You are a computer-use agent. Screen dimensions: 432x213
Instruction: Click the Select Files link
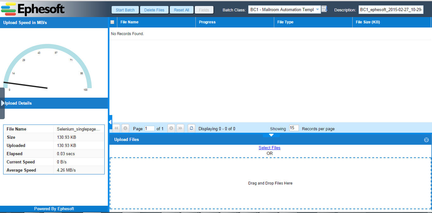(x=269, y=148)
